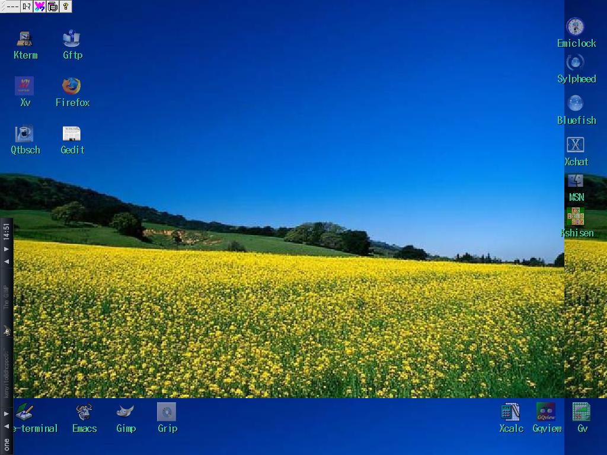Screen dimensions: 607x455
Task: Open the Gimp icon on the desktop
Action: pos(125,413)
